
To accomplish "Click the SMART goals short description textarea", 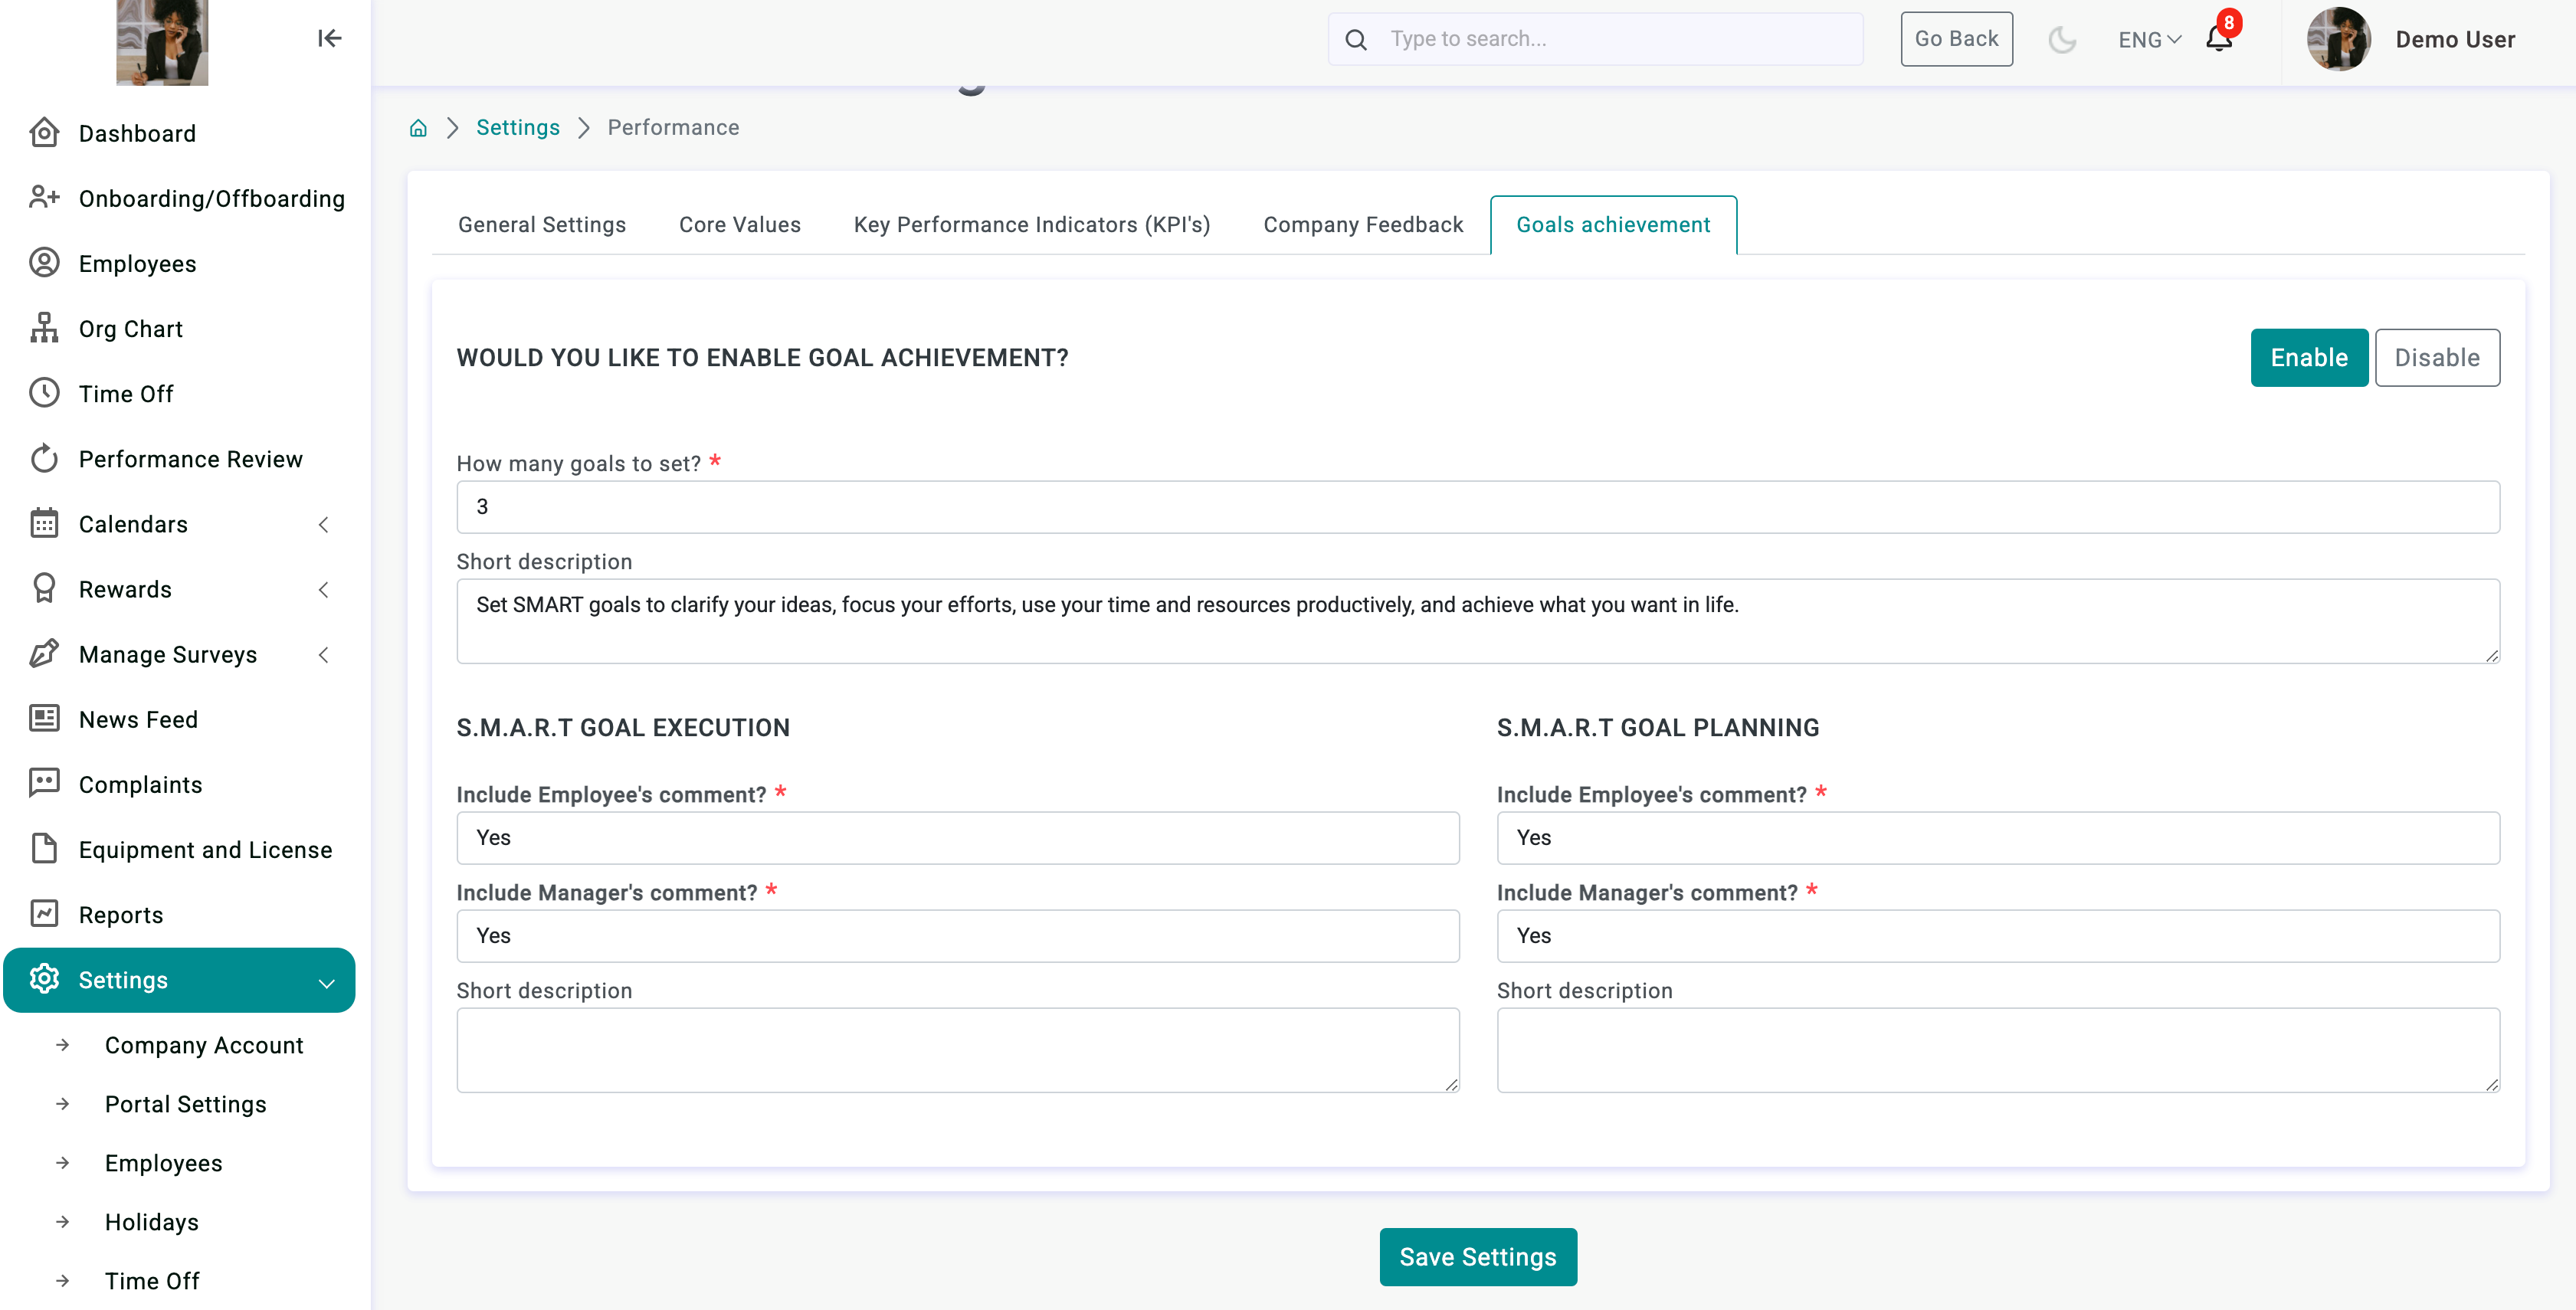I will tap(1478, 620).
